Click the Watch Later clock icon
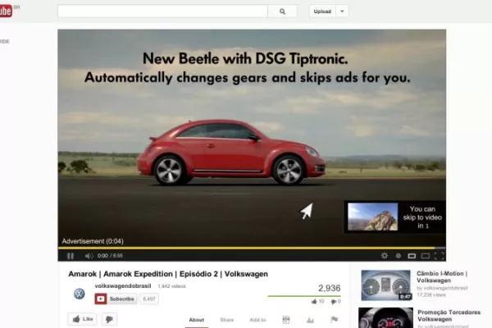 coord(399,256)
